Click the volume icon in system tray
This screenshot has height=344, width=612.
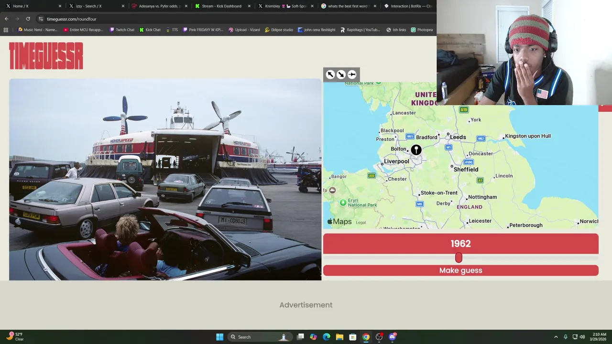582,337
